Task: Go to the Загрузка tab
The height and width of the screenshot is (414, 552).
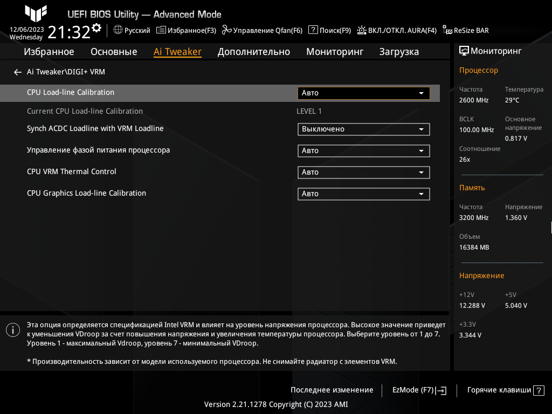Action: (399, 52)
